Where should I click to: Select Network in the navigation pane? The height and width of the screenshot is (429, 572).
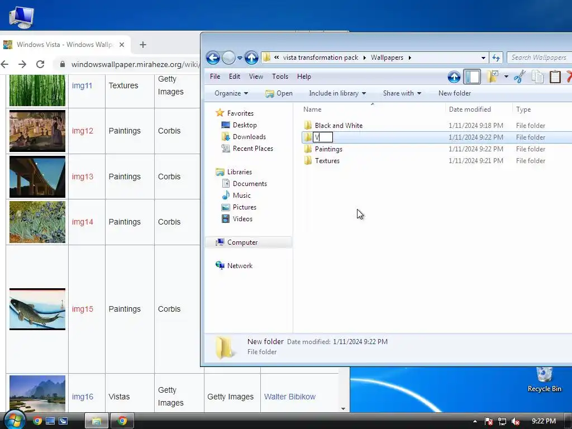(240, 266)
